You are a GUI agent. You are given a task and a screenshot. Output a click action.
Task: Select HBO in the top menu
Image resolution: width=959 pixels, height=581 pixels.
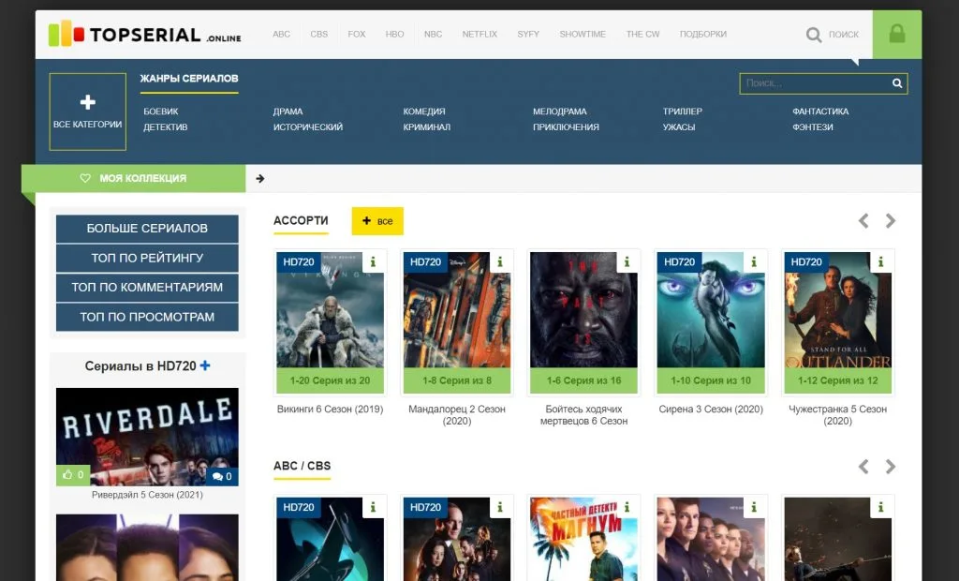pyautogui.click(x=394, y=35)
